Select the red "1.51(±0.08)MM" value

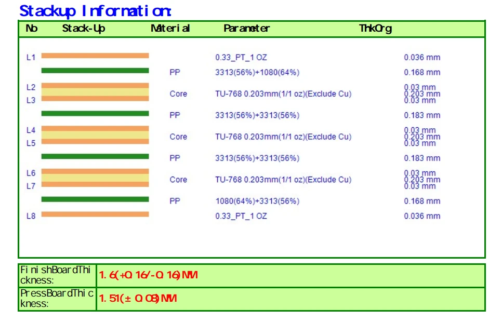coord(138,298)
